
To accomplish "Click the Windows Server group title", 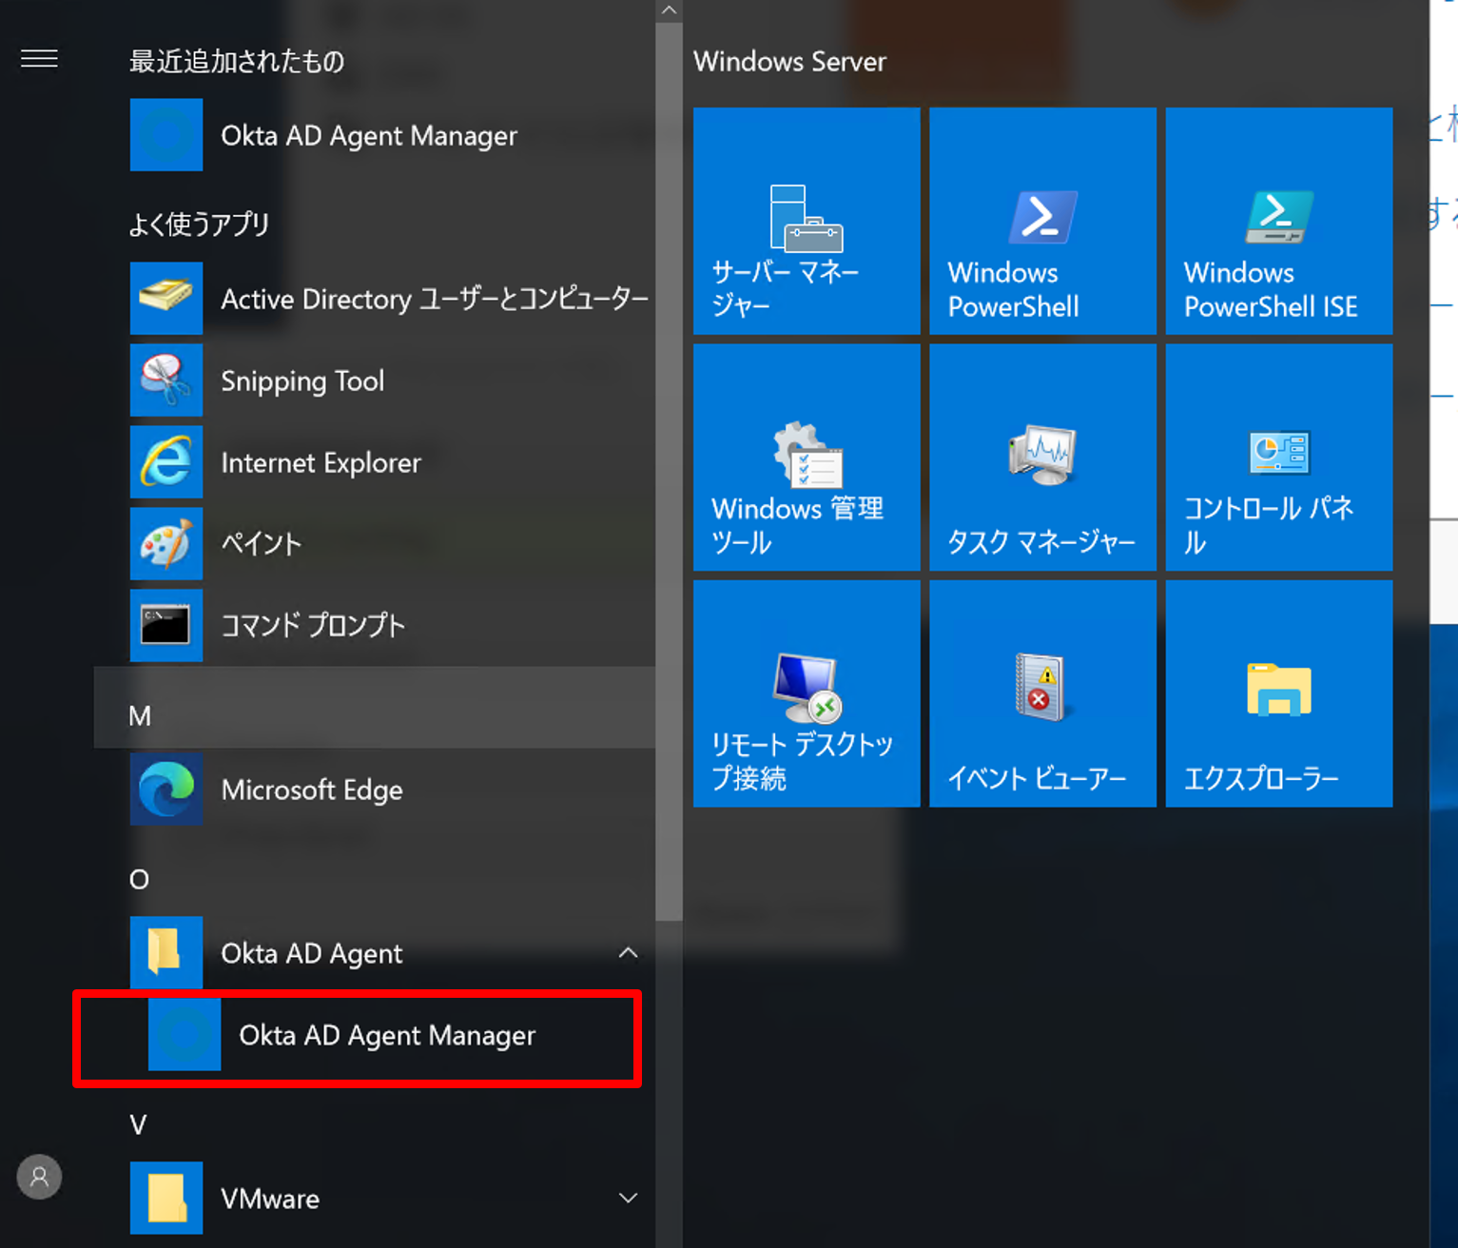I will (x=789, y=62).
